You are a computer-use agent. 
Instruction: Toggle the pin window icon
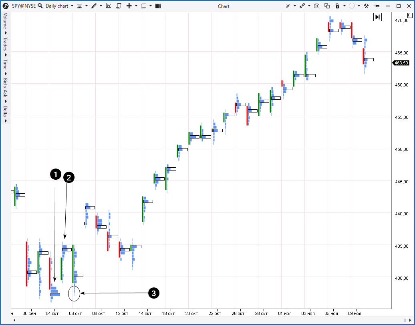tap(377, 6)
